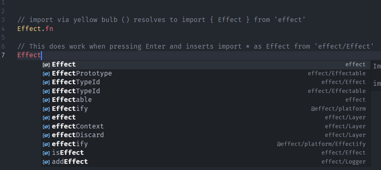The image size is (381, 170).
Task: Pick the isEffect completion entry
Action: (68, 153)
